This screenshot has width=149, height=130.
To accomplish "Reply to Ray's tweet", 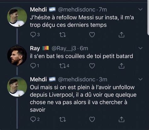I will (33, 66).
